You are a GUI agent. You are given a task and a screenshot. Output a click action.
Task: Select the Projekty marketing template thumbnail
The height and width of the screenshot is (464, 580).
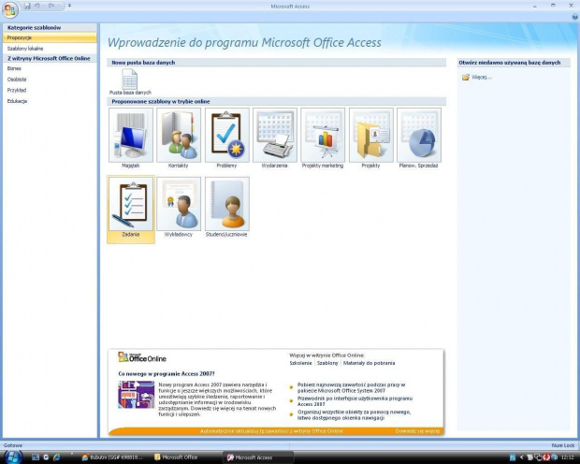323,135
